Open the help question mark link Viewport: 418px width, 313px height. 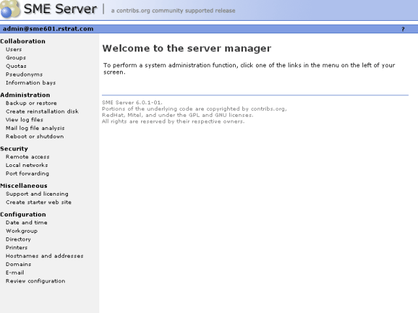coord(403,29)
